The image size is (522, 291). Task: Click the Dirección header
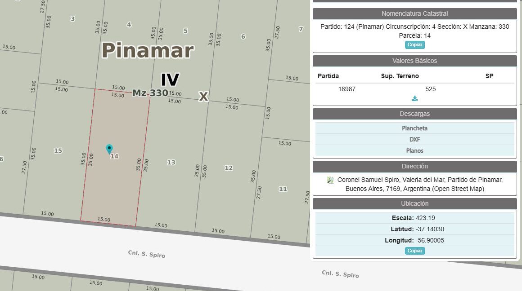[415, 167]
